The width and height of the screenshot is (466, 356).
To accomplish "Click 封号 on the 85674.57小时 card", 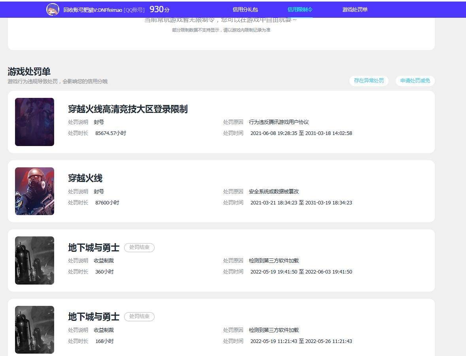I will [x=99, y=122].
